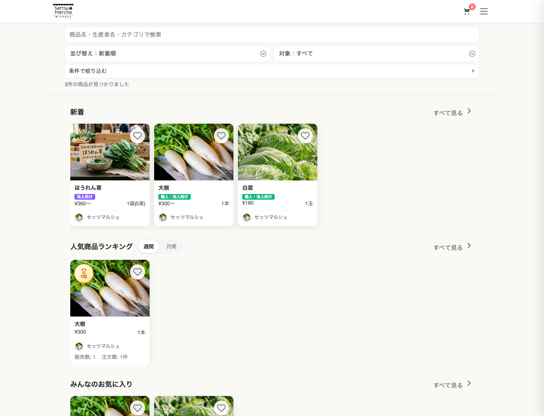The height and width of the screenshot is (416, 544).
Task: Click the 1袋(5束) unit text
Action: point(136,203)
